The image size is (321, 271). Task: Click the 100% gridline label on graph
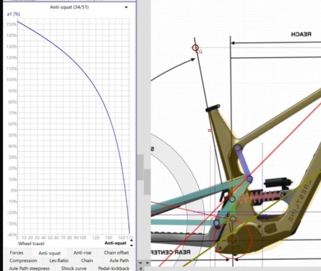tap(11, 79)
